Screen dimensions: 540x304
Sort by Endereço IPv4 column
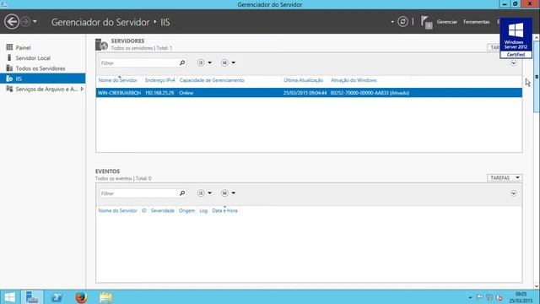tap(160, 80)
